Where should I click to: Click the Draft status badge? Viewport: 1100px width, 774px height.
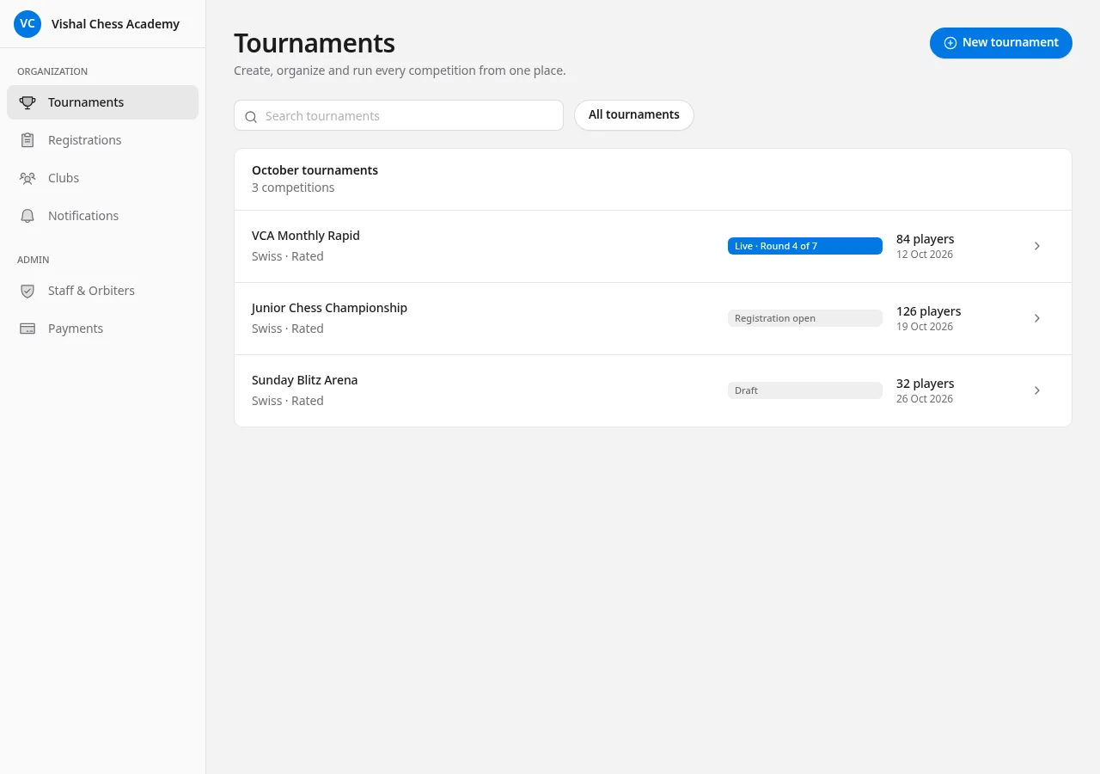point(805,390)
